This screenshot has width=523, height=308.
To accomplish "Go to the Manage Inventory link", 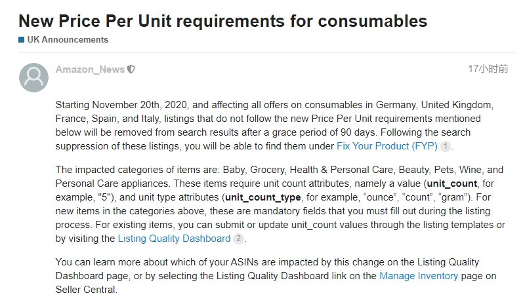I will click(419, 276).
